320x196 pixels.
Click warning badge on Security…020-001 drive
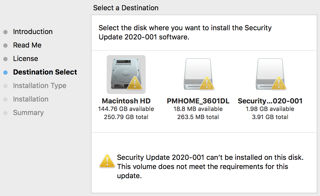(279, 83)
